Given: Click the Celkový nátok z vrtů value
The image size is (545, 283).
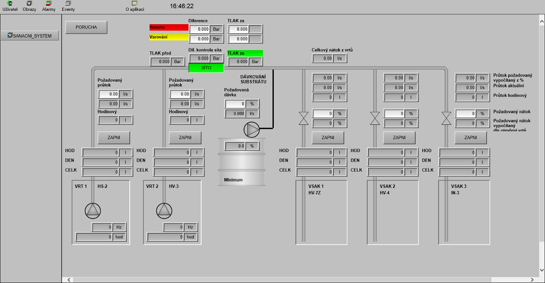Looking at the screenshot, I should click(323, 58).
